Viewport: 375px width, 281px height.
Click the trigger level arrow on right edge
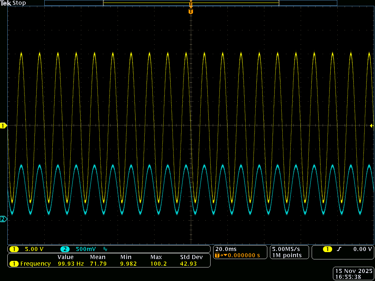point(372,126)
